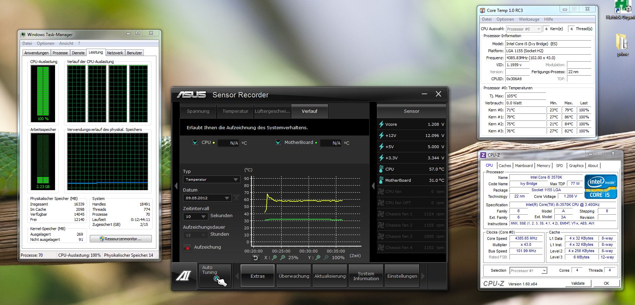Open Task Manager Ansicht menu
The height and width of the screenshot is (305, 635).
(x=66, y=43)
